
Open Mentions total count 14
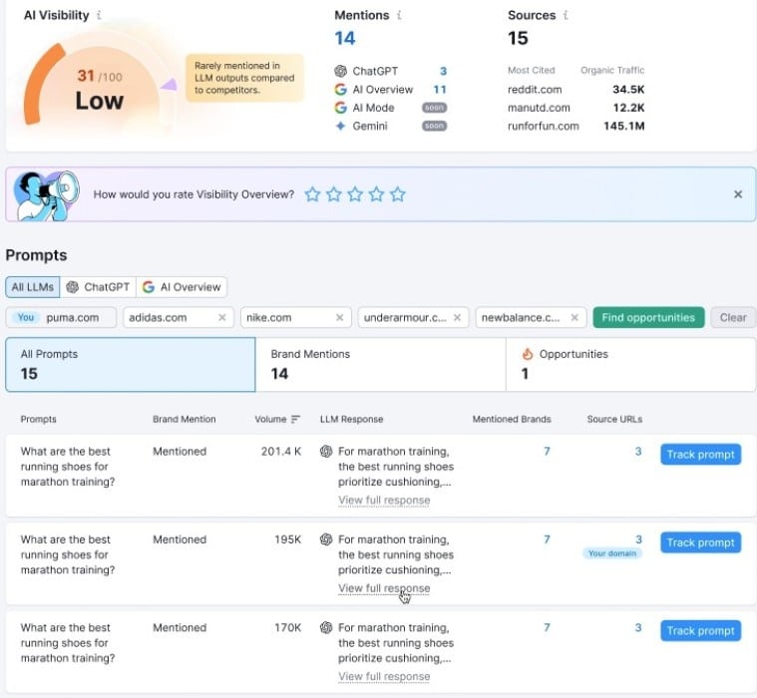(345, 38)
